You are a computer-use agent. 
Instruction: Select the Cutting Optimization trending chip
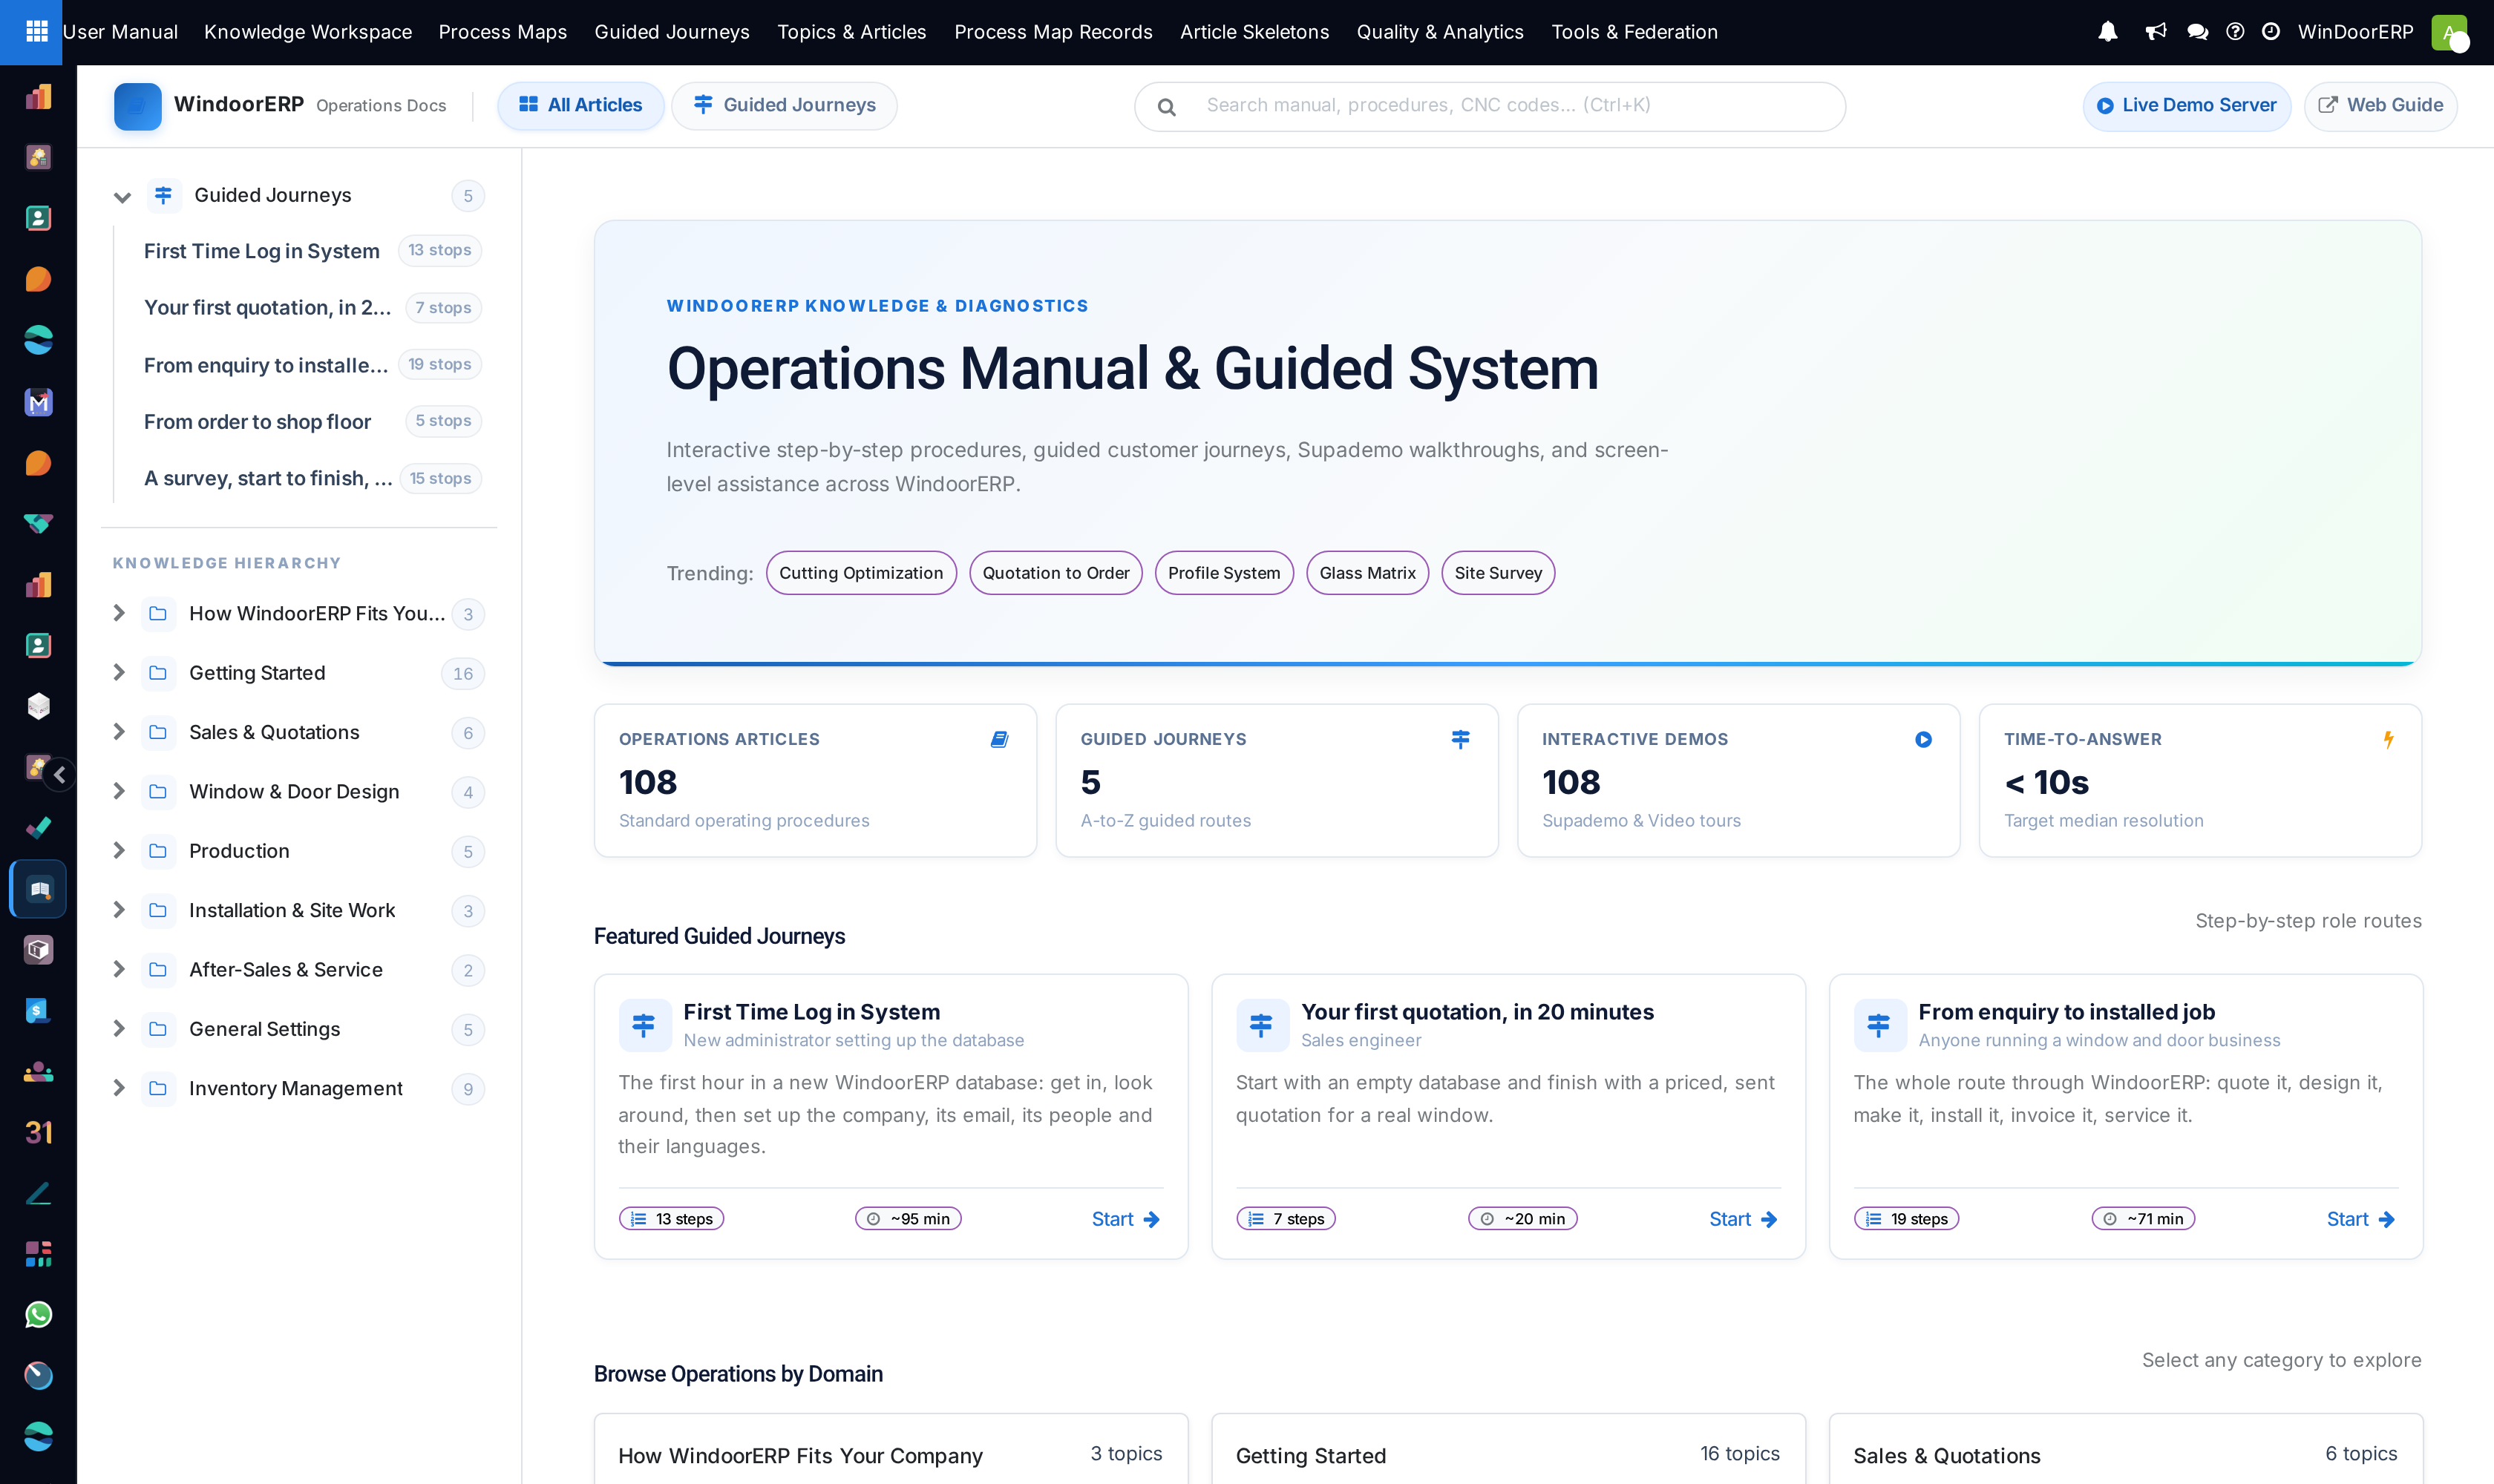tap(861, 573)
